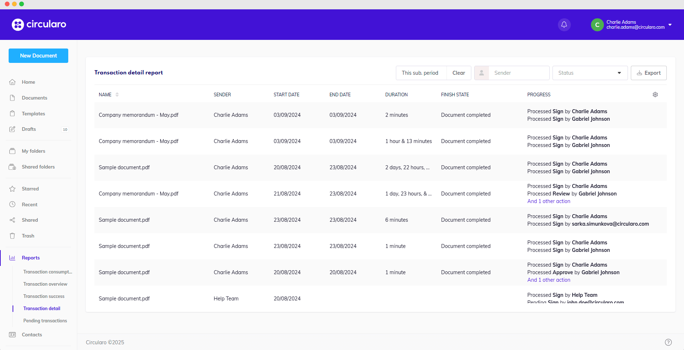684x350 pixels.
Task: Open Shared folders icon in sidebar
Action: (12, 167)
